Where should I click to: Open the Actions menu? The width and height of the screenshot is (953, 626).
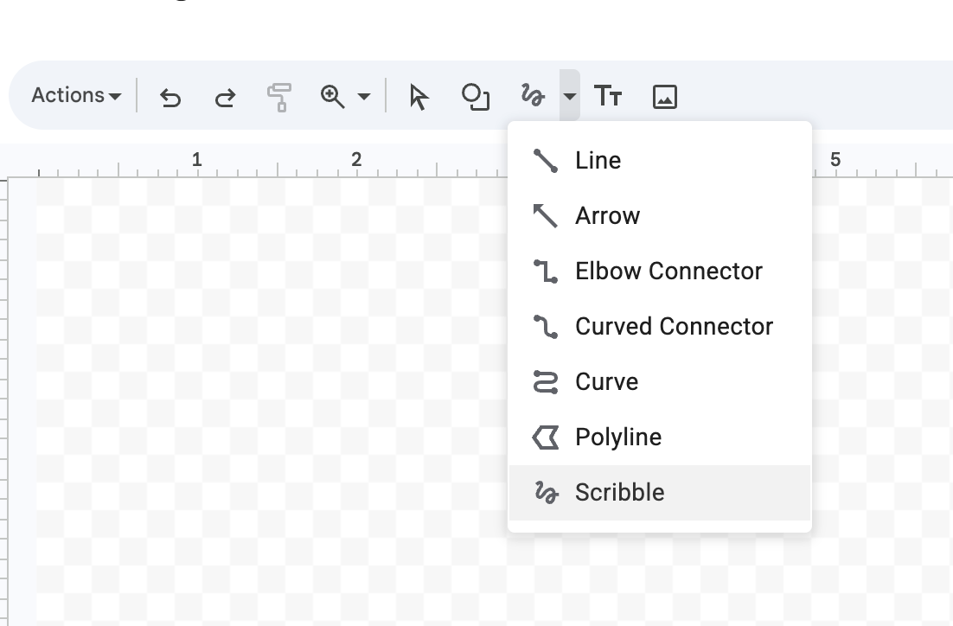(x=67, y=96)
